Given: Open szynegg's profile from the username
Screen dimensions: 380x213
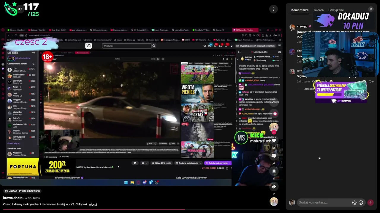Looking at the screenshot, I should pyautogui.click(x=302, y=26).
